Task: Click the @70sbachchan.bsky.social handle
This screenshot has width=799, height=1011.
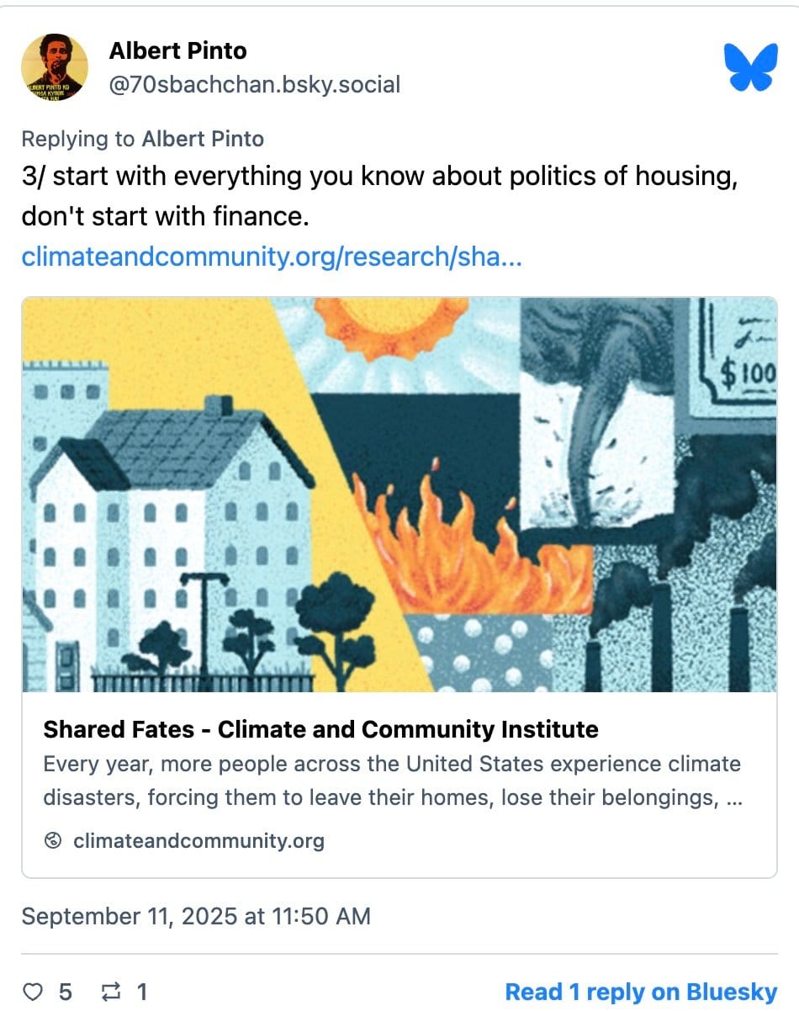Action: [254, 84]
